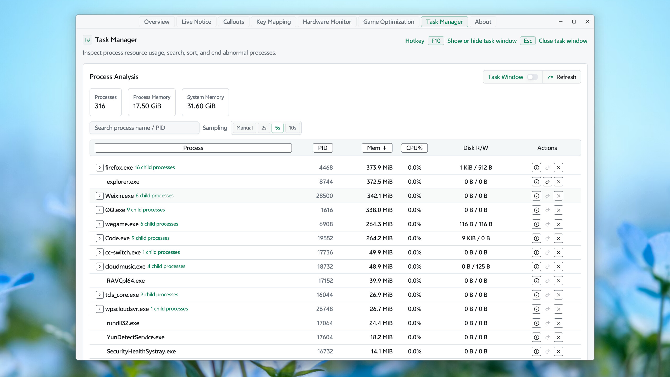Viewport: 670px width, 377px height.
Task: Select the SecurityHealthSystray.exe row name
Action: coord(141,351)
